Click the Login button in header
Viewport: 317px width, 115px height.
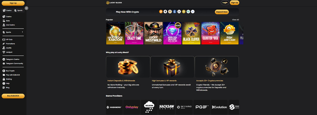pyautogui.click(x=225, y=3)
